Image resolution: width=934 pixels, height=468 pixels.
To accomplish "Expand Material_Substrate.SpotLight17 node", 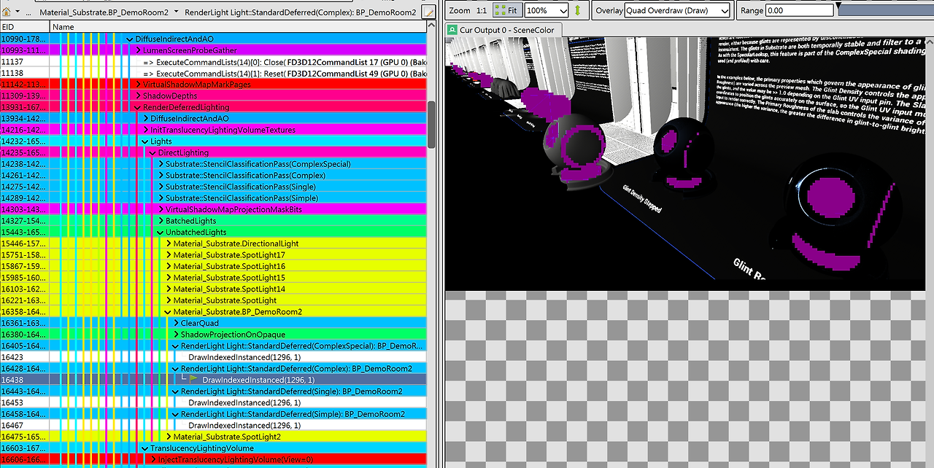I will tap(169, 255).
